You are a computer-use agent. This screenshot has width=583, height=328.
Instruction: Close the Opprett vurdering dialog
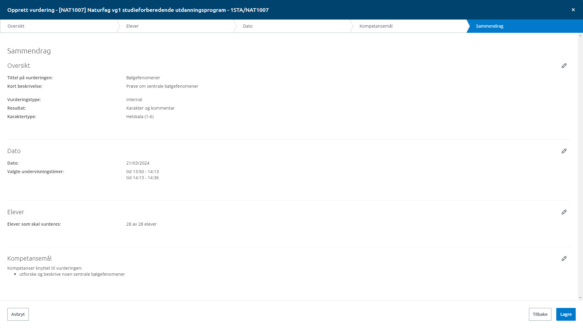[573, 10]
